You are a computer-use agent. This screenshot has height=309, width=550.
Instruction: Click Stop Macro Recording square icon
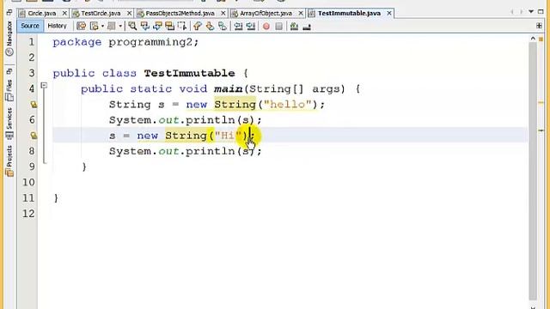(278, 27)
